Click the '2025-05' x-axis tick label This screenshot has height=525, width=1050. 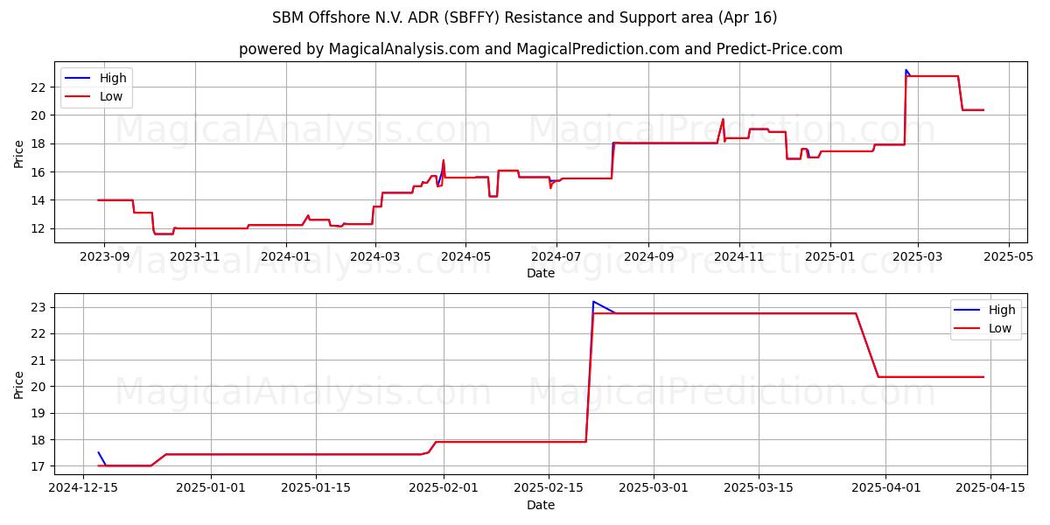pyautogui.click(x=1008, y=256)
